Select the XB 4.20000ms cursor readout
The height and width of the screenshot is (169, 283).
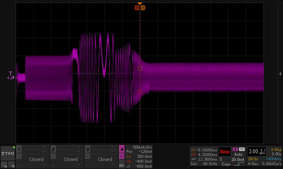point(204,154)
